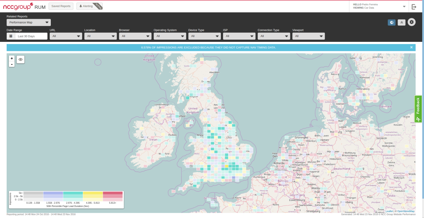Click the '4.395 - 5.813' legend label
The width and height of the screenshot is (424, 218).
coord(93,203)
